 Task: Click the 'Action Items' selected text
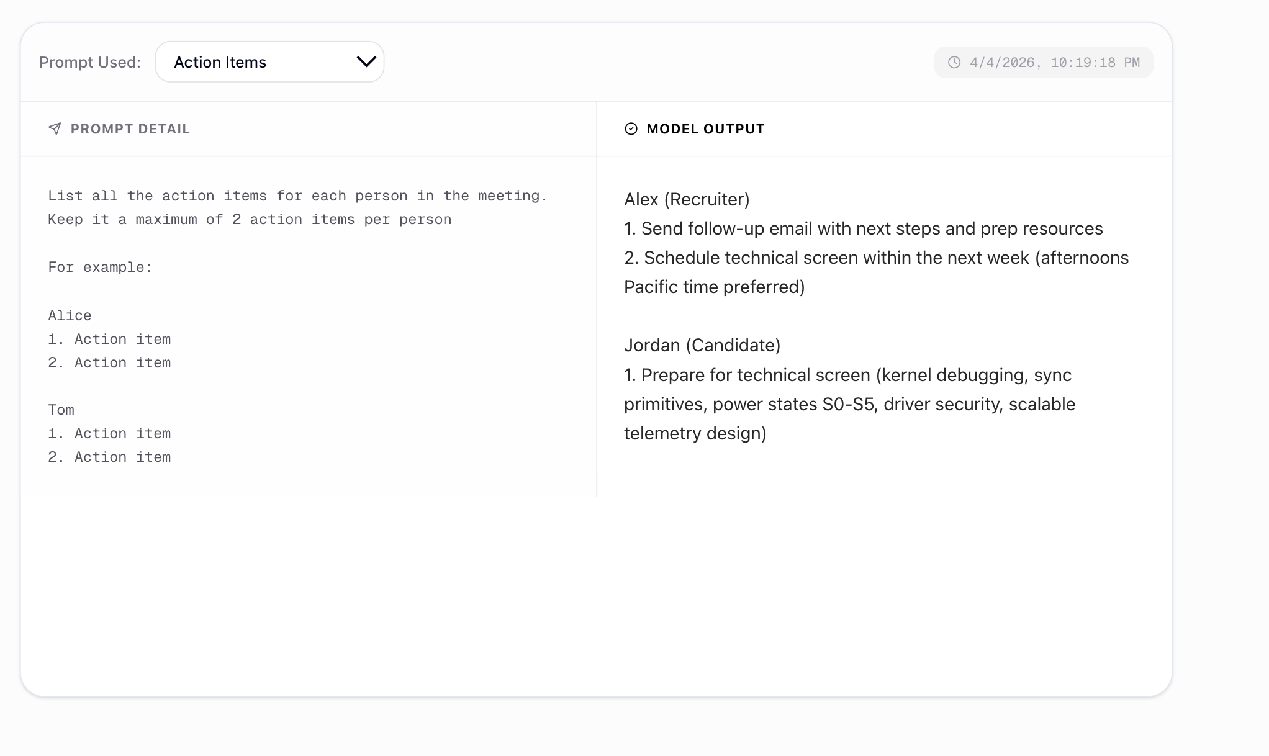(x=220, y=62)
